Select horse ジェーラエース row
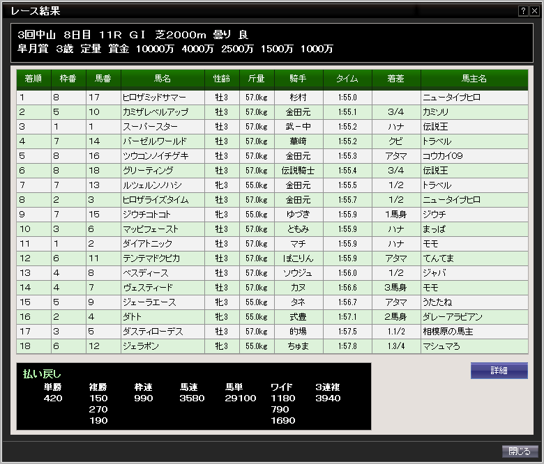 [272, 302]
